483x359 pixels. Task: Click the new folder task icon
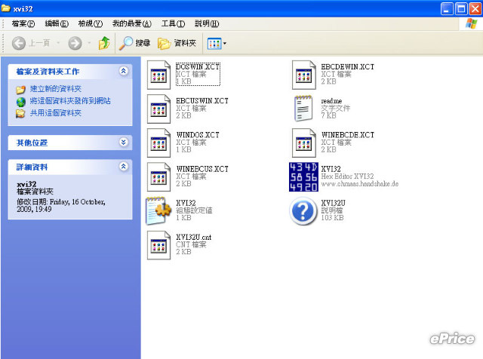click(x=20, y=89)
